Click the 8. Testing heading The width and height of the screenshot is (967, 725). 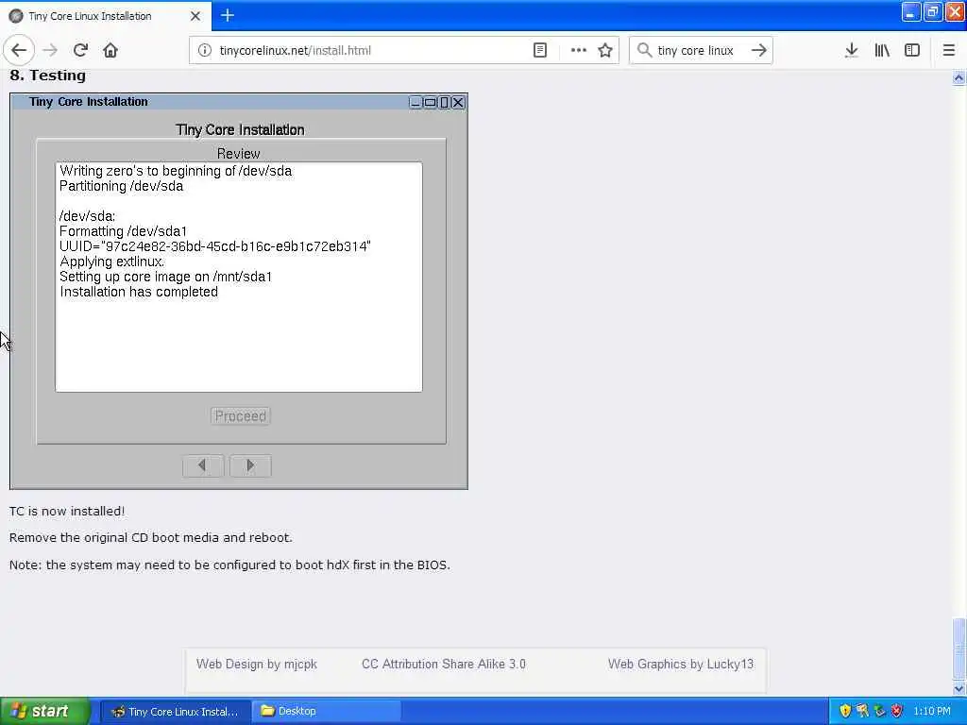47,76
